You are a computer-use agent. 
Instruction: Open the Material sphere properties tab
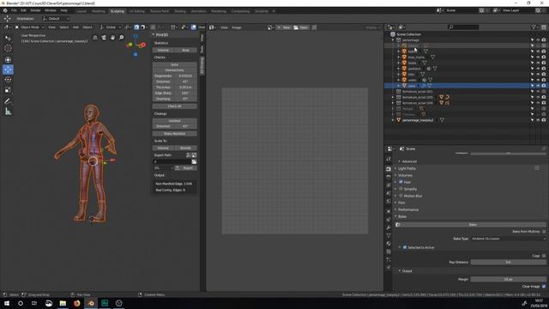[389, 244]
